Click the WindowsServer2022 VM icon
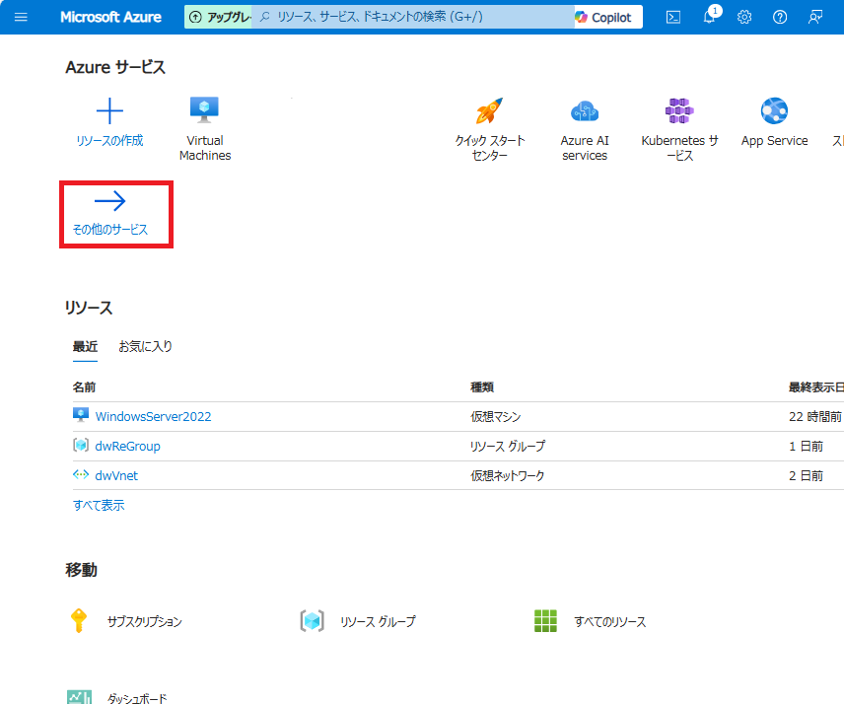 point(81,415)
